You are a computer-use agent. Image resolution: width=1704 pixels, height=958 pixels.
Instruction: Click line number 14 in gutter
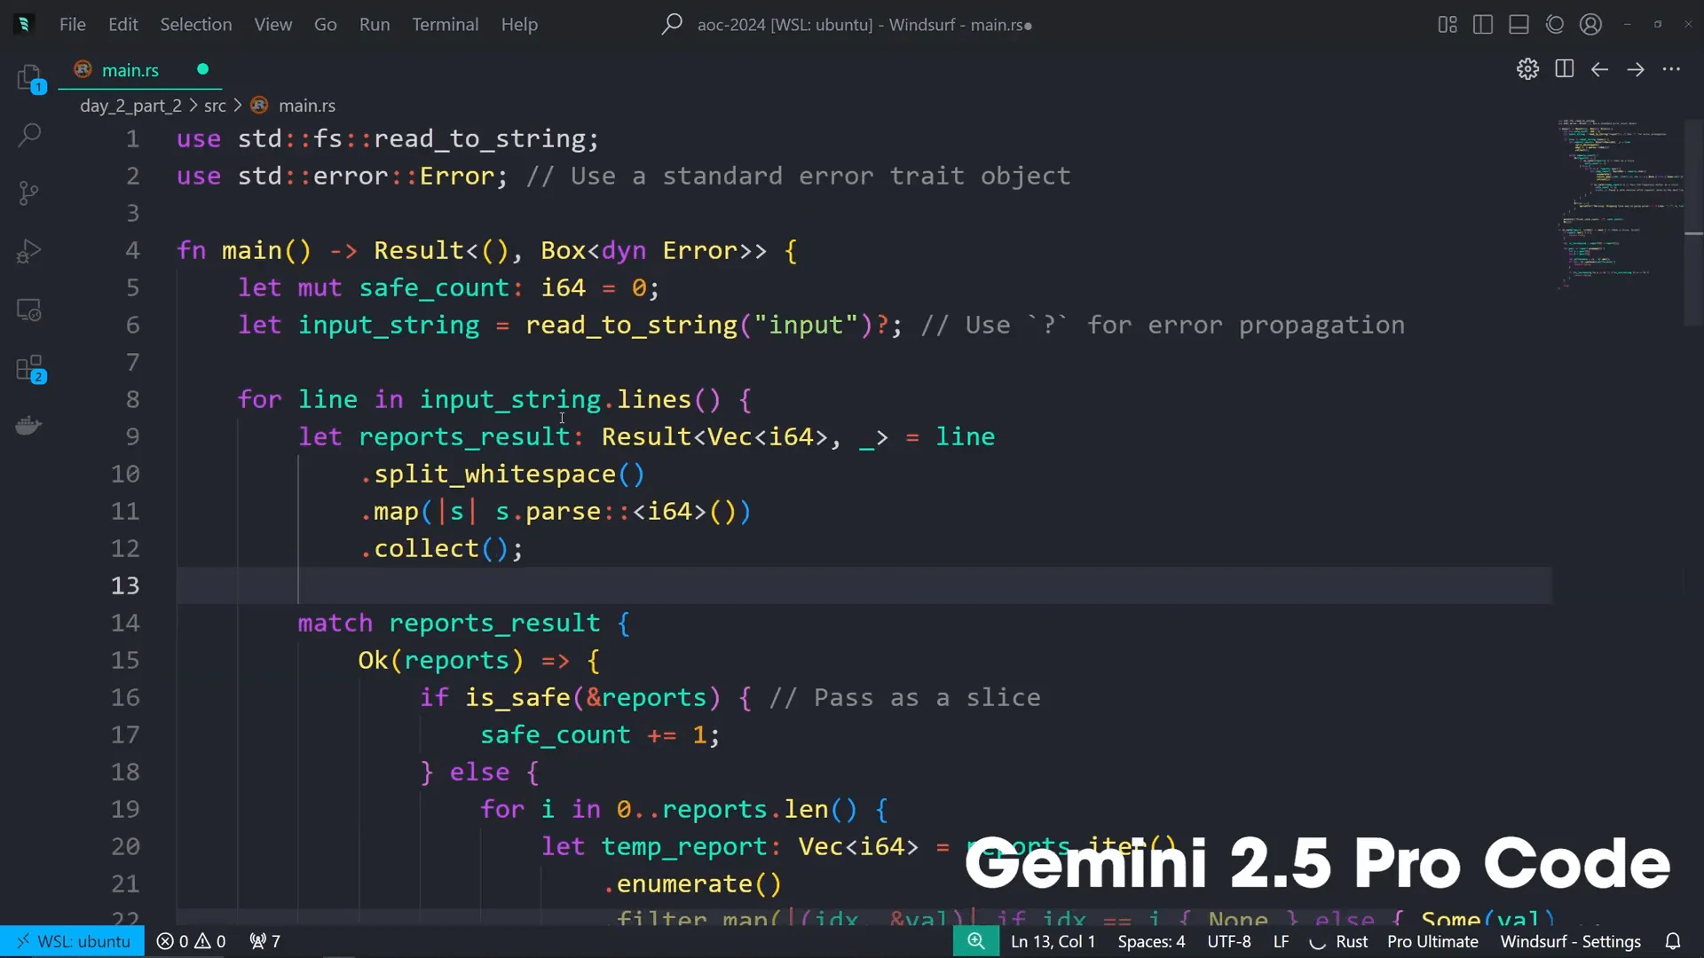click(x=125, y=623)
